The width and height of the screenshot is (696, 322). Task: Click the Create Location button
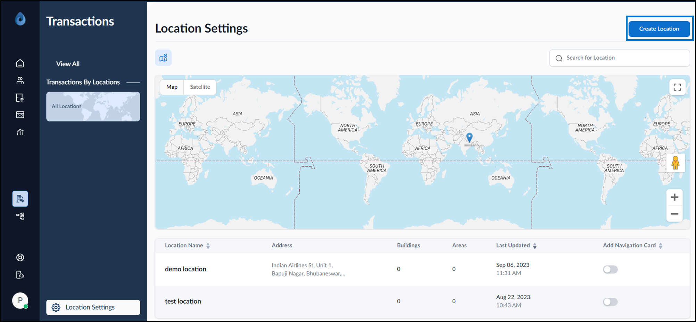click(659, 29)
